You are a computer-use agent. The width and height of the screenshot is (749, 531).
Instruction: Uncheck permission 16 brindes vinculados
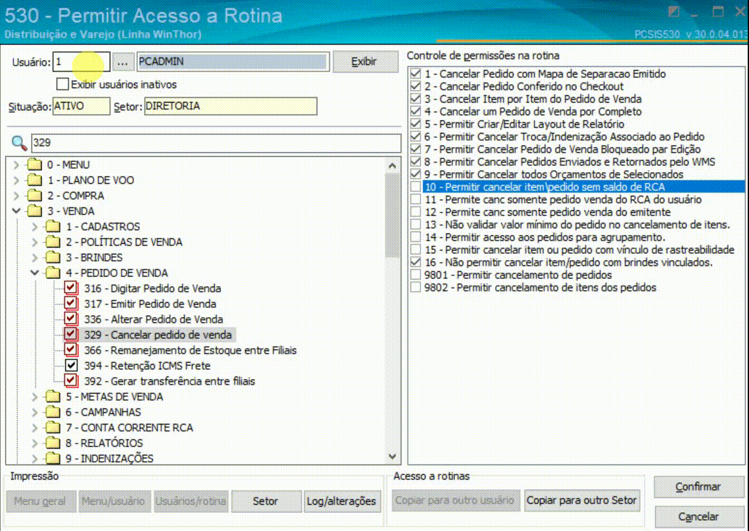(x=416, y=262)
